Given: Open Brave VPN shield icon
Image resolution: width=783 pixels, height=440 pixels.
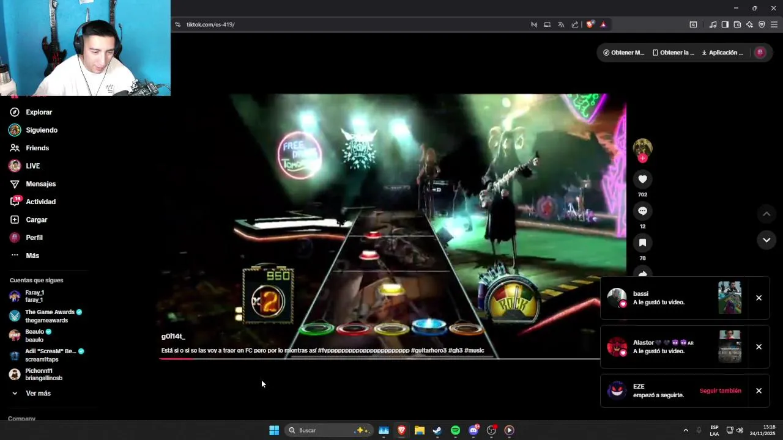Looking at the screenshot, I should pos(762,24).
